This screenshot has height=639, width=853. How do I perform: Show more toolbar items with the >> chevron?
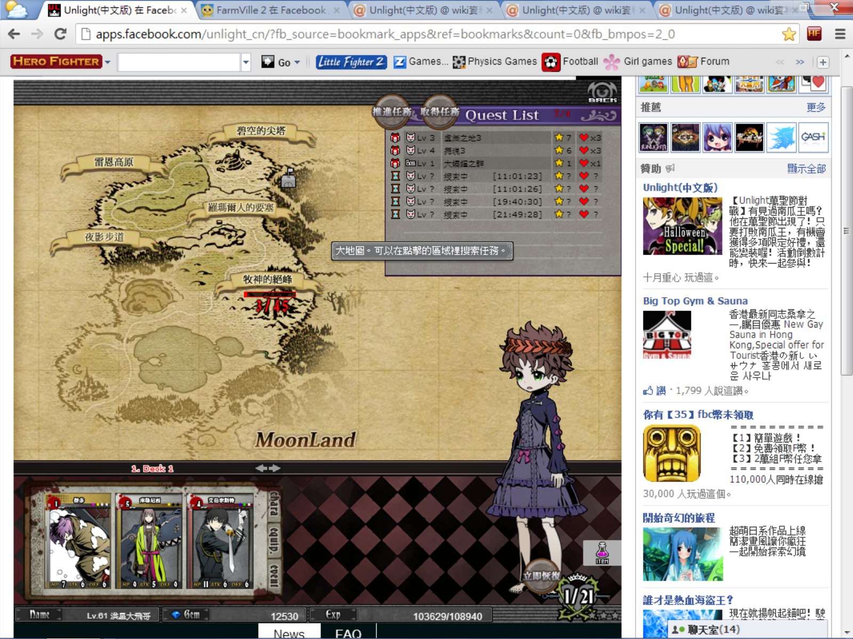click(800, 62)
